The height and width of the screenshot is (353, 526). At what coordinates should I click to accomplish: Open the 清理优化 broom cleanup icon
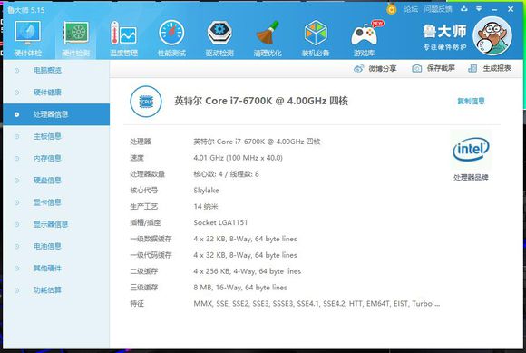click(268, 38)
